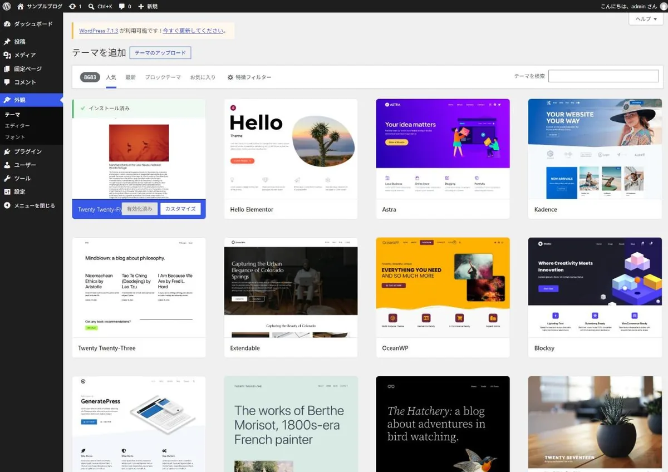The width and height of the screenshot is (668, 472).
Task: Switch to the ブロックテーマ tab
Action: [163, 77]
